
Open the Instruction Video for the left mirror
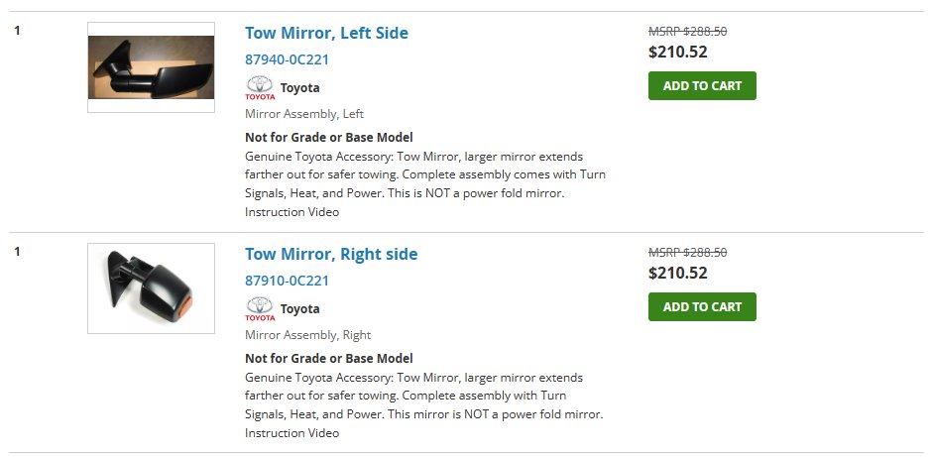click(x=291, y=212)
